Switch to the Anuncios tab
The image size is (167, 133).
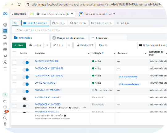(108, 38)
